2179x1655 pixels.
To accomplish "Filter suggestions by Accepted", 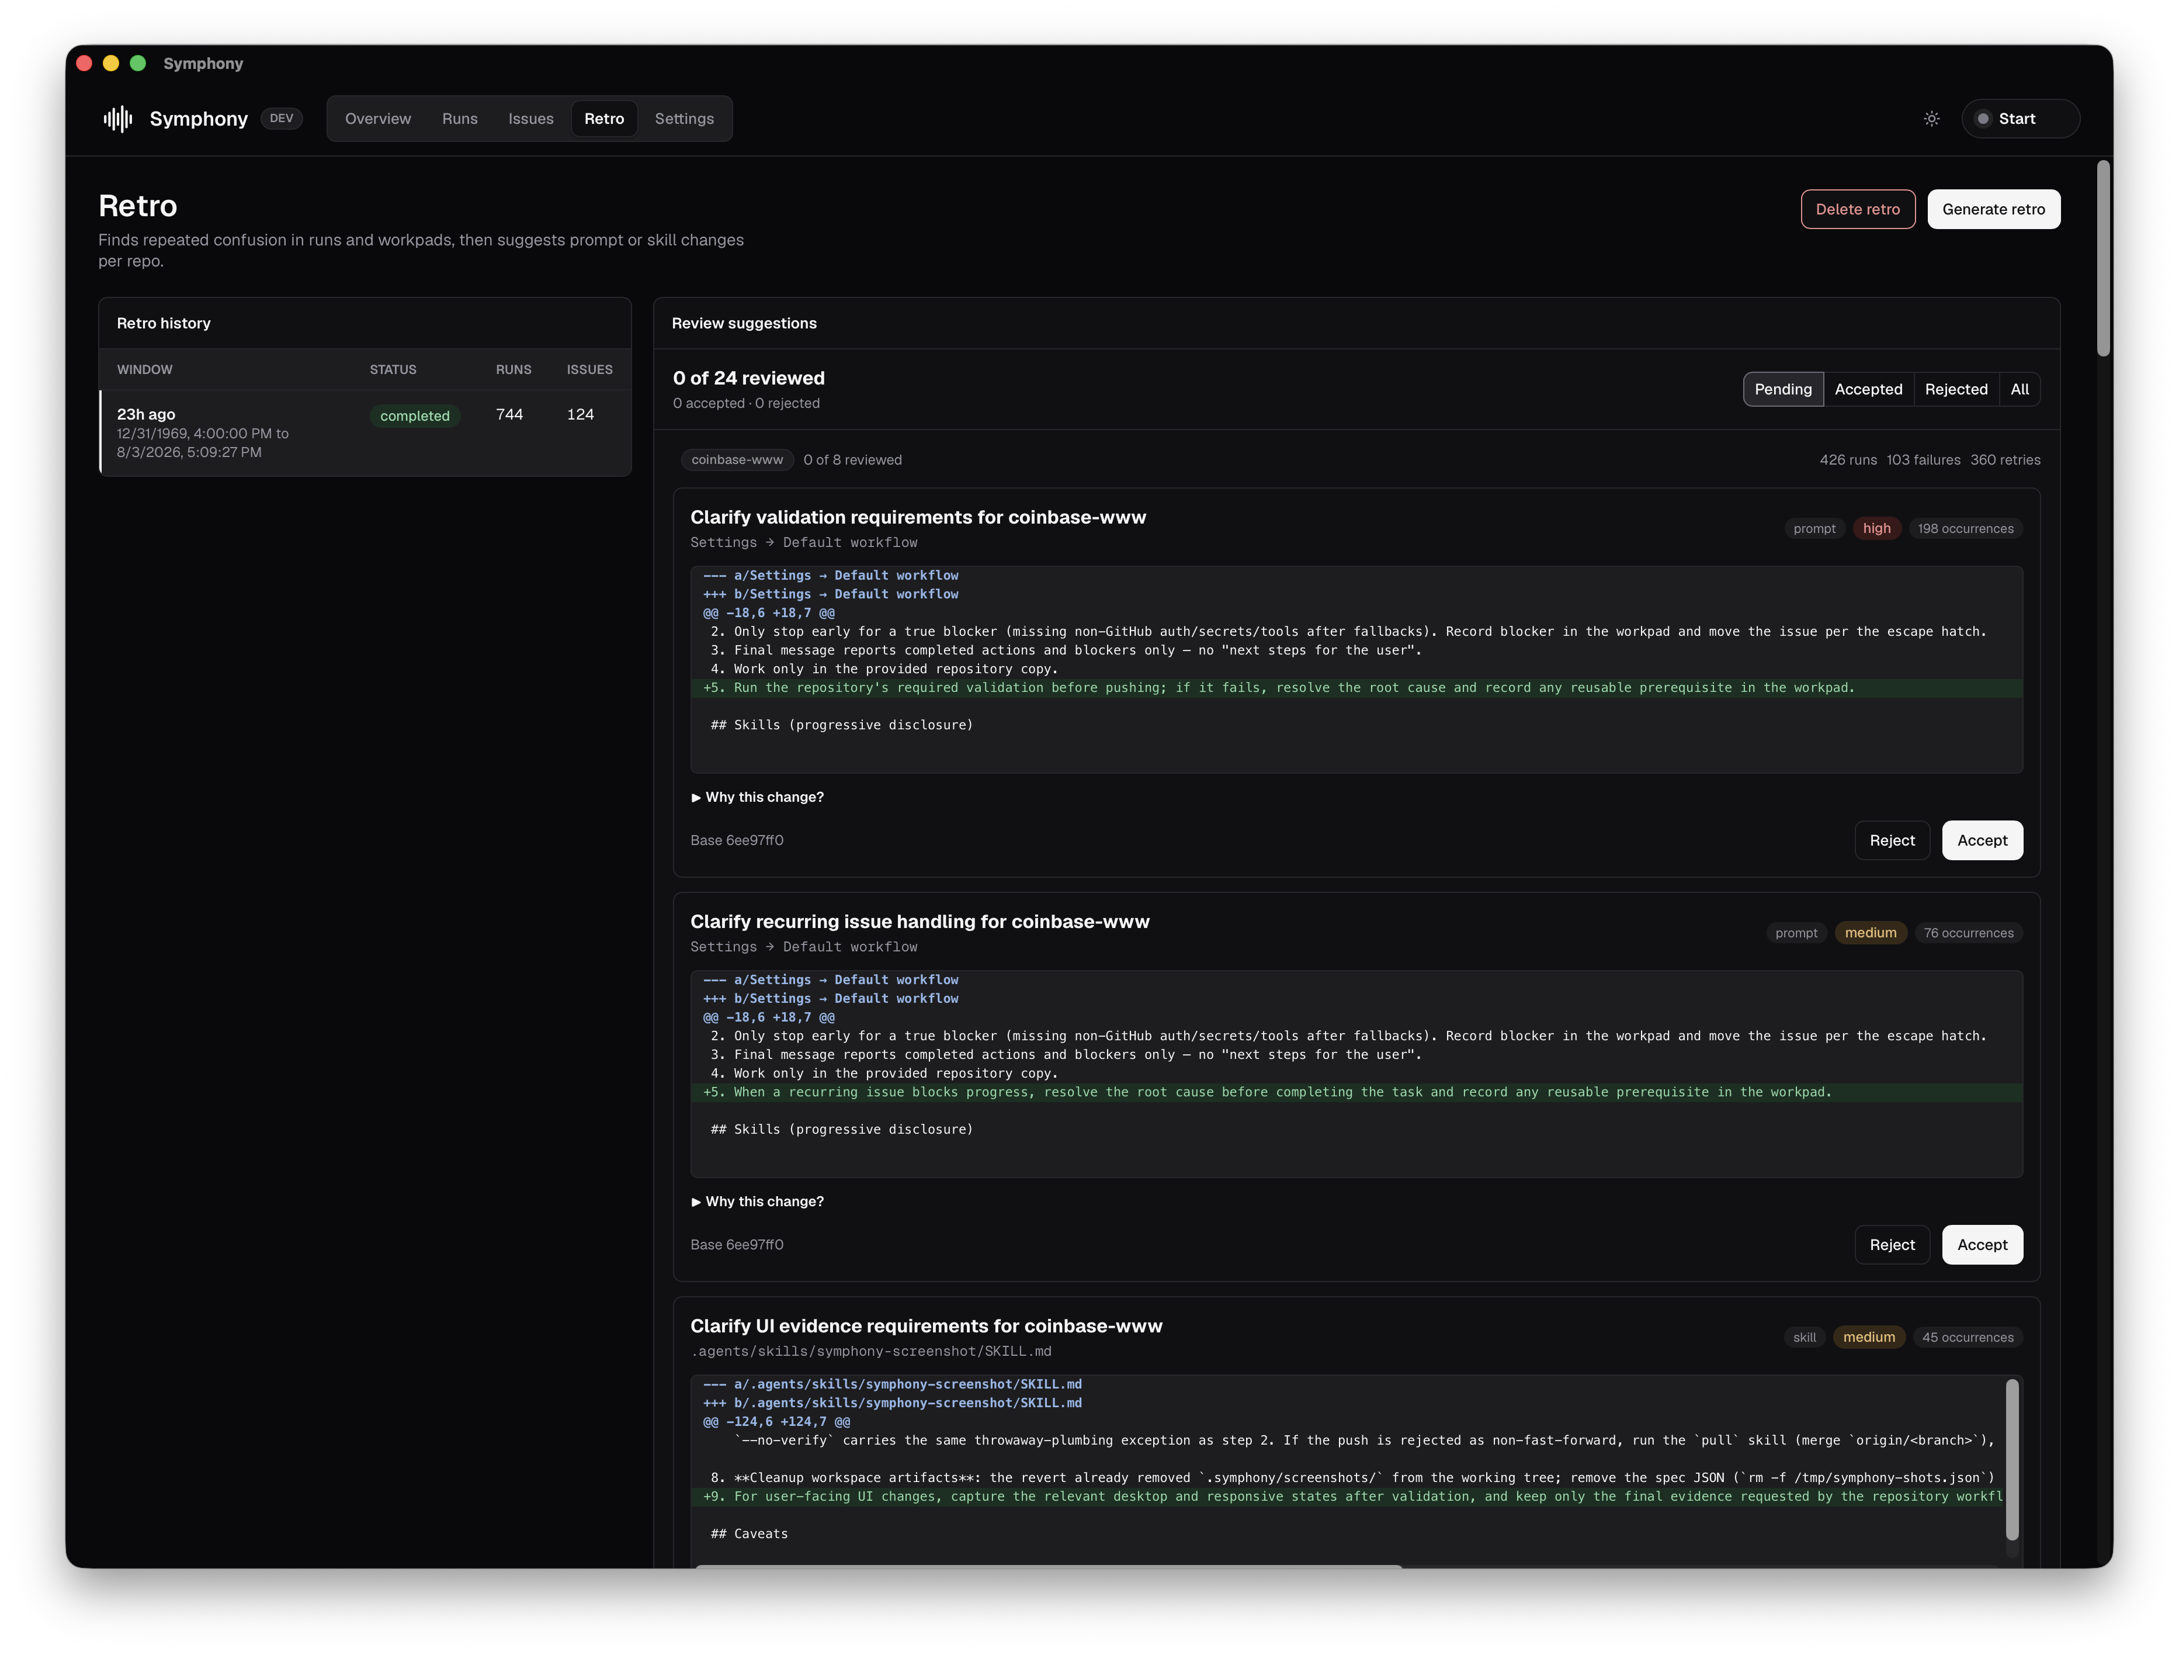I will pos(1868,389).
